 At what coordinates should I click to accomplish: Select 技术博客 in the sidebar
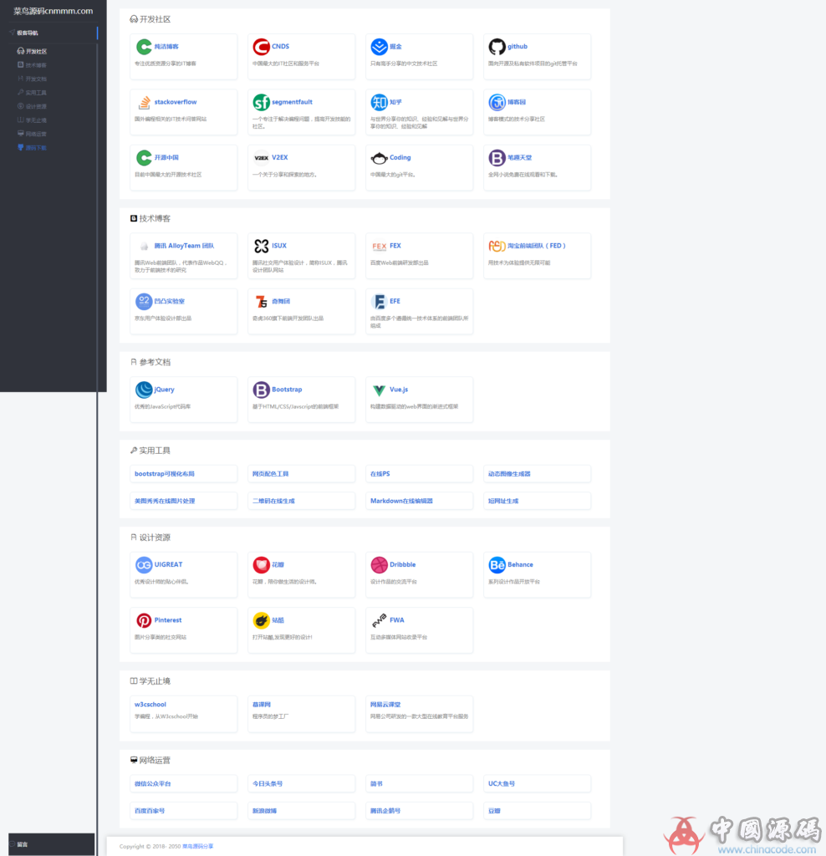point(36,65)
